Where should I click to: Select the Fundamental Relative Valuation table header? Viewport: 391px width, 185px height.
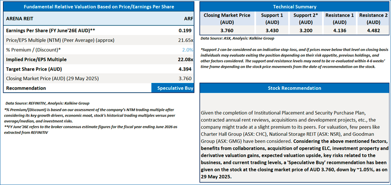[x=98, y=7]
